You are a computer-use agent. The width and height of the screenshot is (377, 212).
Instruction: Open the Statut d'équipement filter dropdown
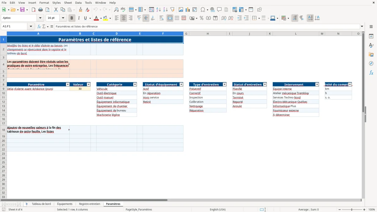click(181, 84)
